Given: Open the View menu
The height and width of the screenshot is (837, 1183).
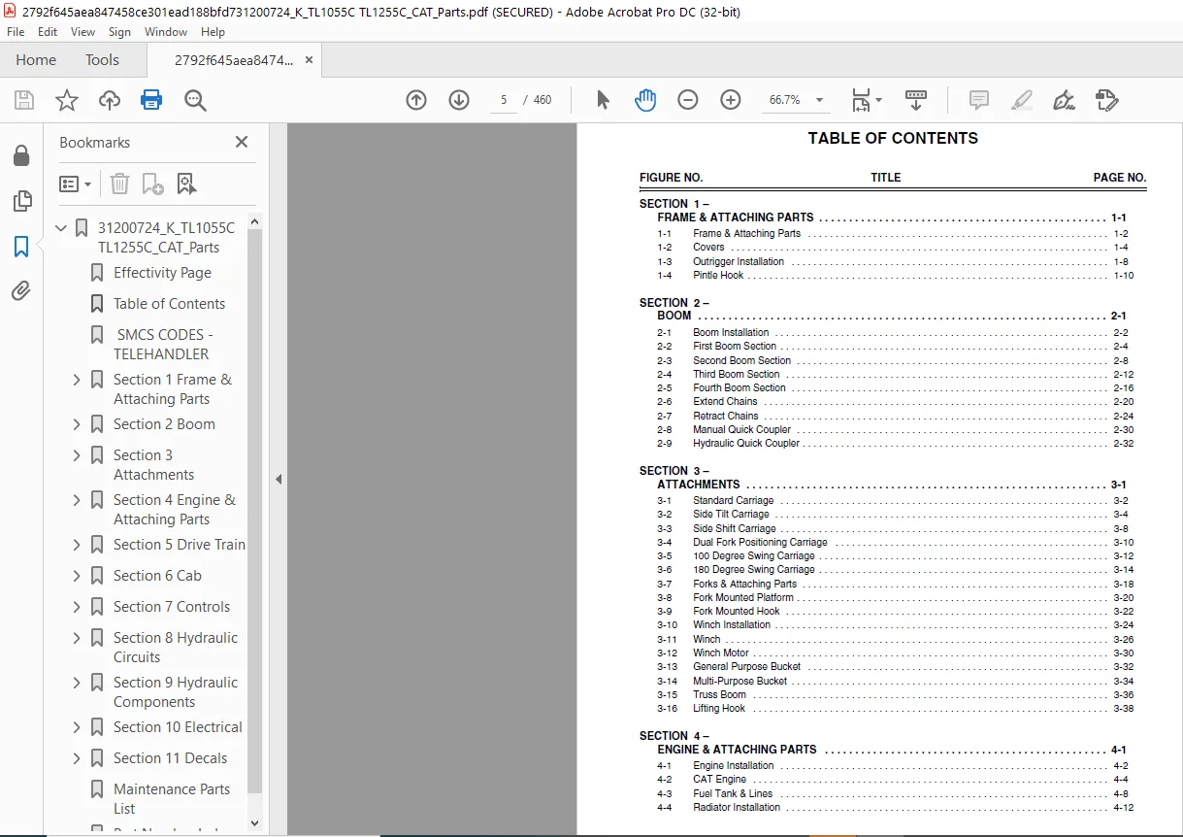Looking at the screenshot, I should (82, 32).
